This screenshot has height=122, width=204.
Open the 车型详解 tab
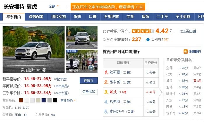coord(112,17)
